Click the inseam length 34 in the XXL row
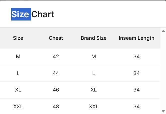Viewport: 166px width, 114px height. [x=137, y=106]
